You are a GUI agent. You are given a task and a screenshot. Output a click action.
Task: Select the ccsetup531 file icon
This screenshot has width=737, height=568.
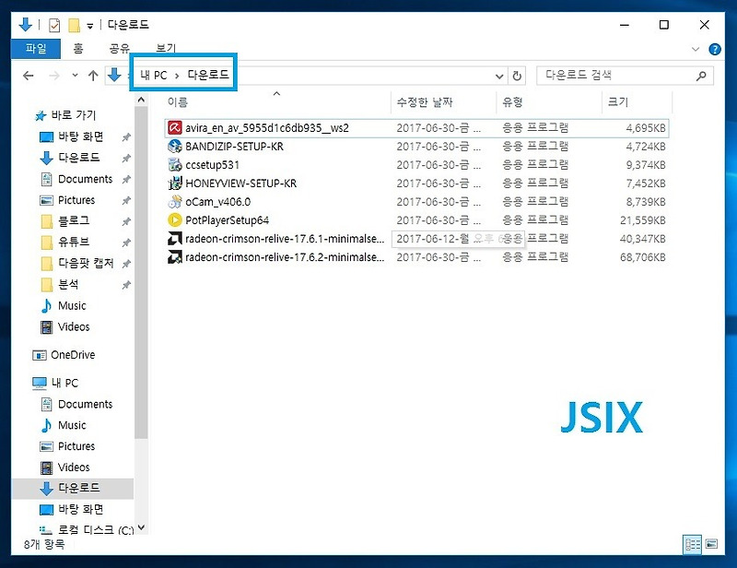pos(175,164)
